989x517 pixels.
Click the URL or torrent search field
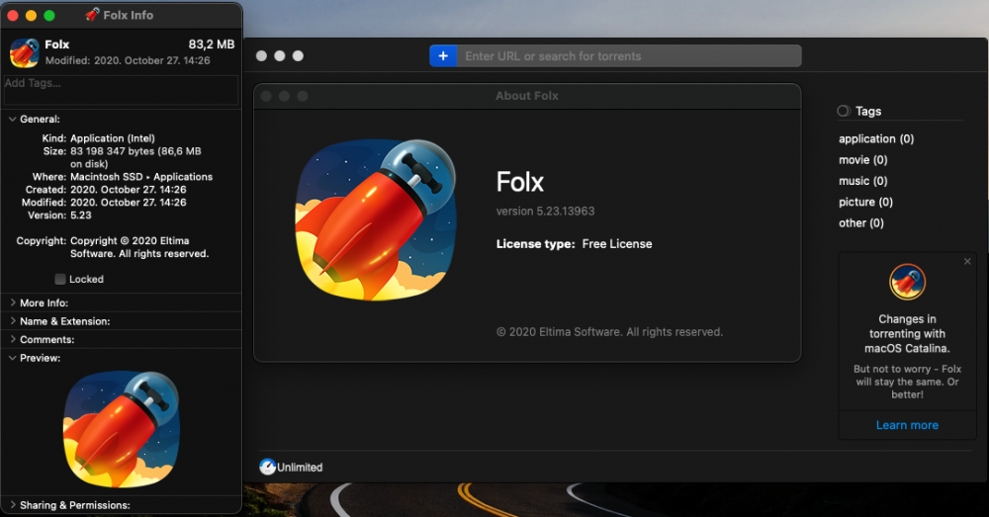tap(629, 56)
